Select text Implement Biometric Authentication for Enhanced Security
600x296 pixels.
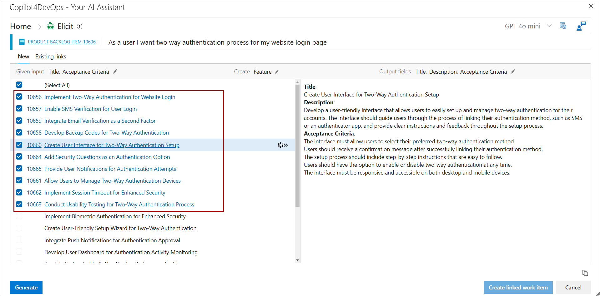pos(115,216)
